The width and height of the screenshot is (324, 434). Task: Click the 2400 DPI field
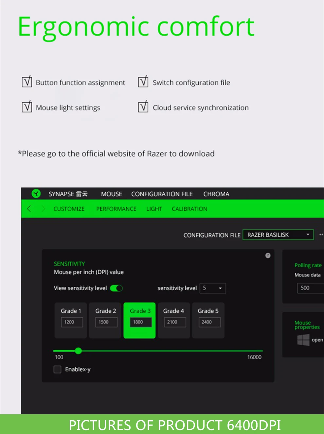(209, 322)
